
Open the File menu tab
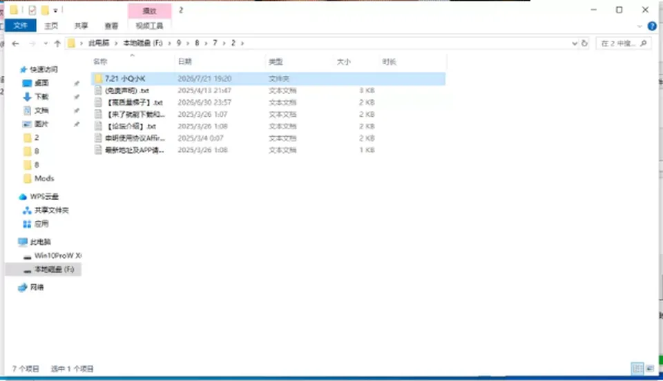click(20, 26)
